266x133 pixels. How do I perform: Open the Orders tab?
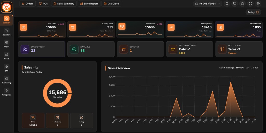(28, 4)
